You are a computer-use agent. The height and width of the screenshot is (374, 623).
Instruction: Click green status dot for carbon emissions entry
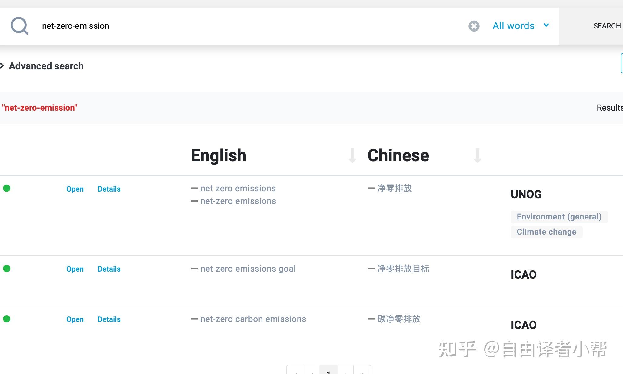[x=7, y=319]
